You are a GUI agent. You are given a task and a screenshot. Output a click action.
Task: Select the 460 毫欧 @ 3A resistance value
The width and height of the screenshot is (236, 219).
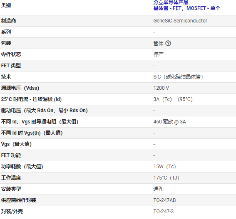(x=170, y=122)
